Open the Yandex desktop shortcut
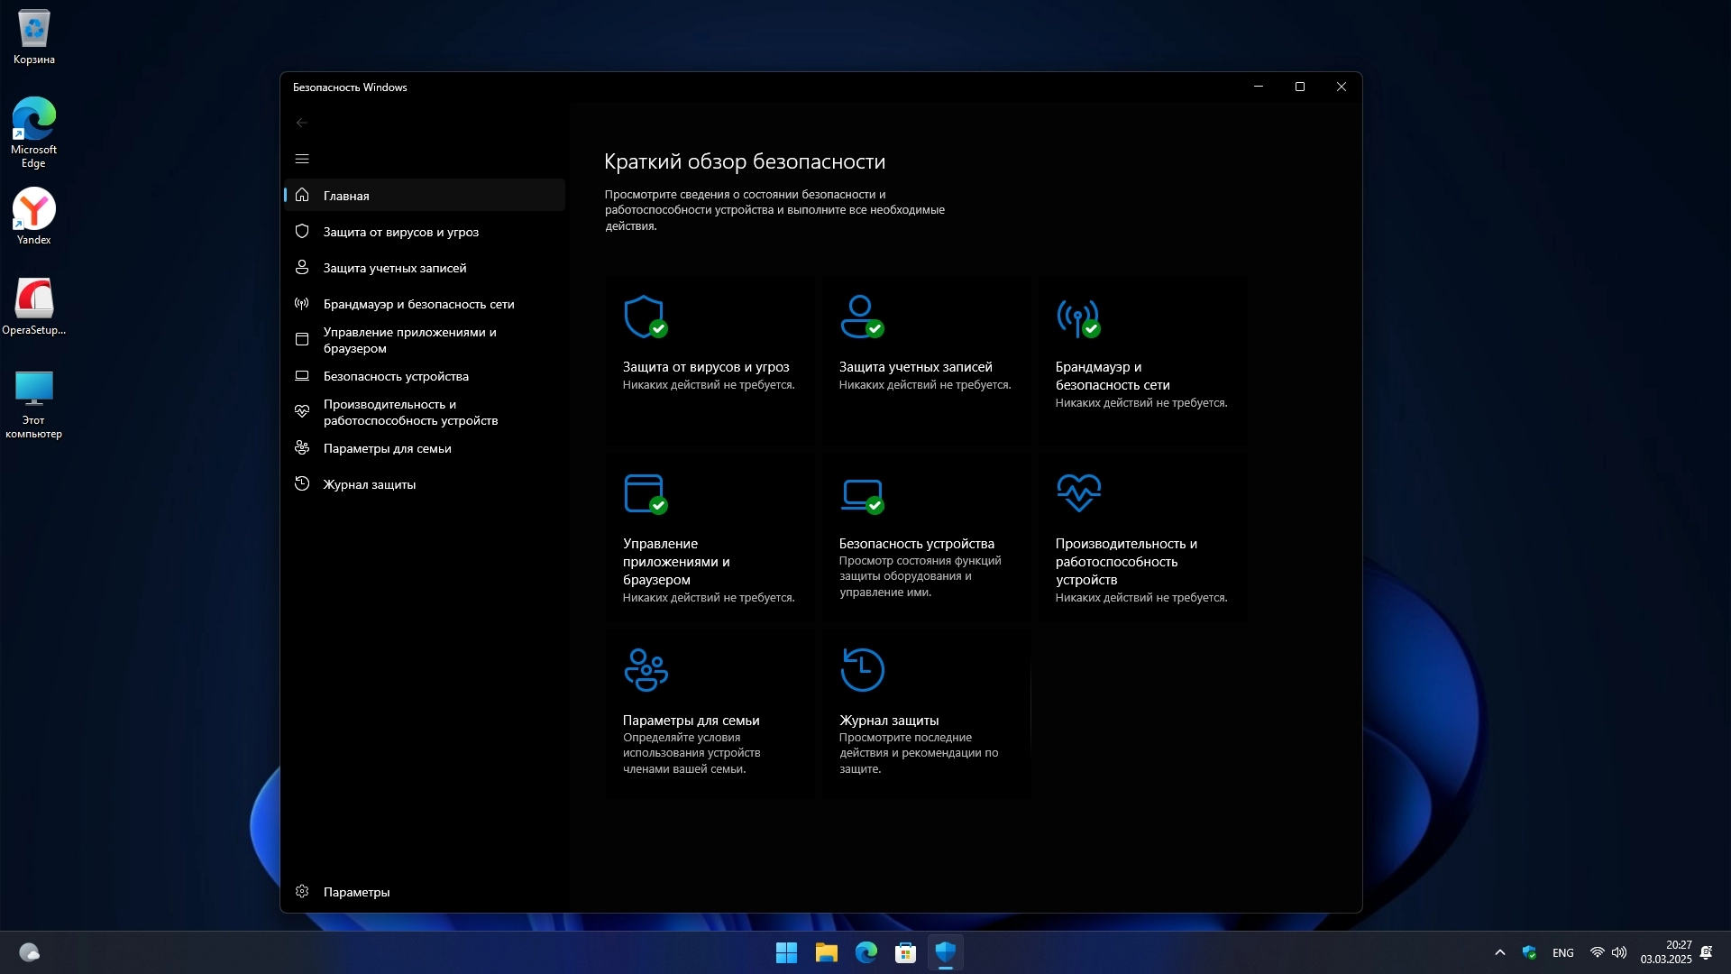 [34, 216]
